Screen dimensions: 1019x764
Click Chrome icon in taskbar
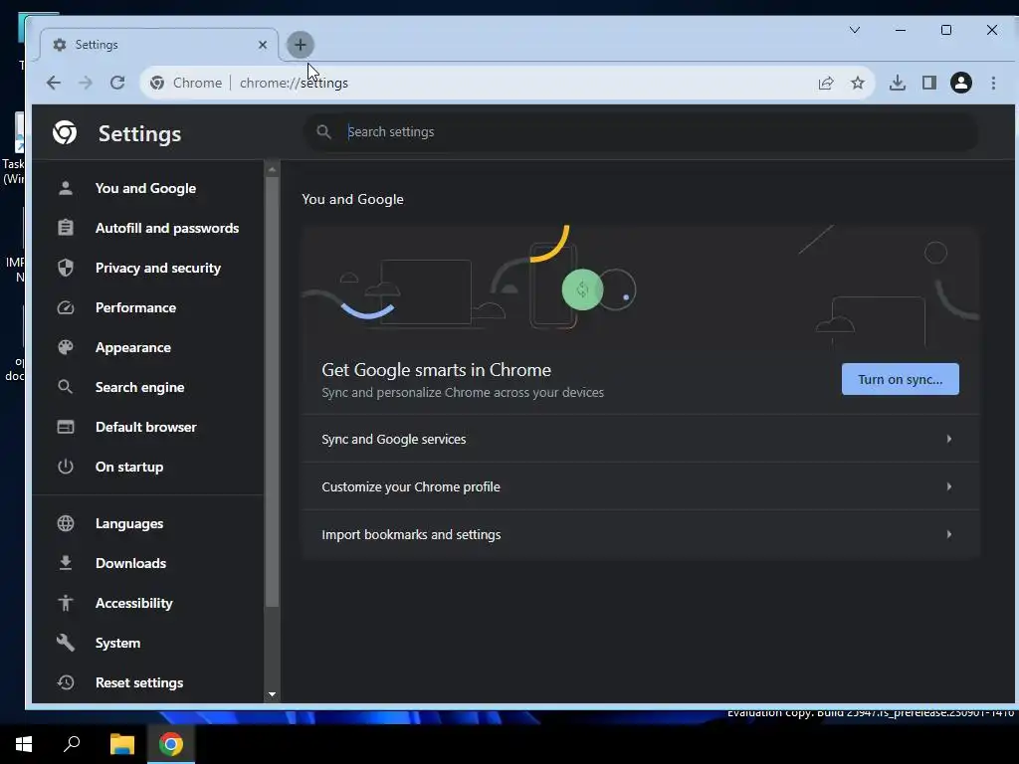click(171, 744)
